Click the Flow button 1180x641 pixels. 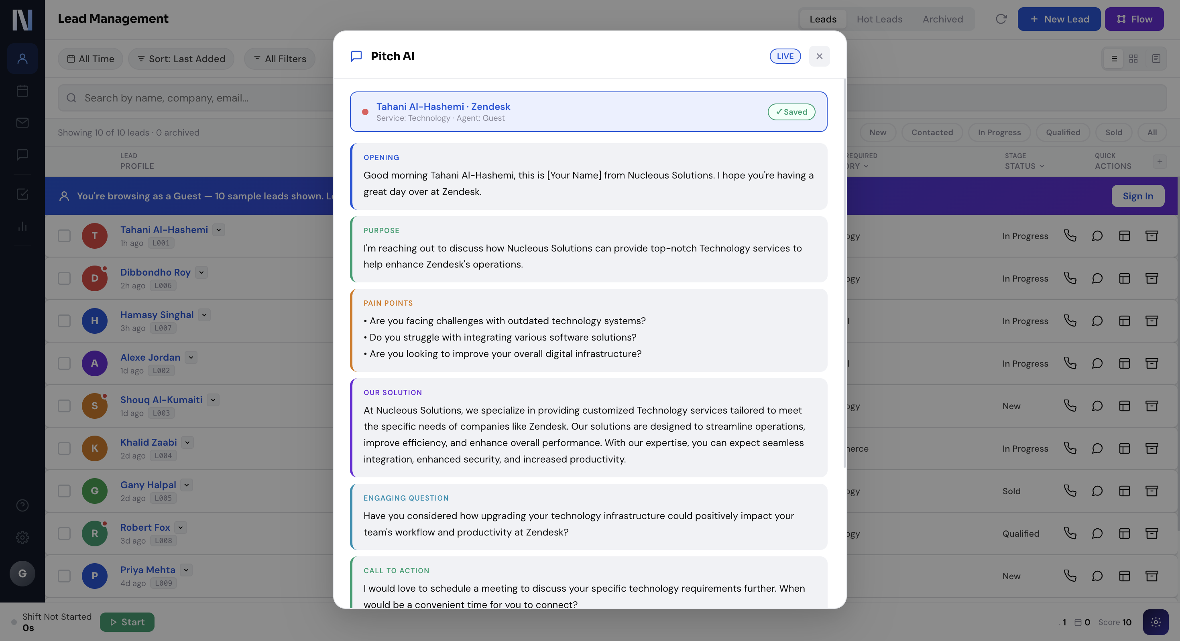[x=1134, y=19]
